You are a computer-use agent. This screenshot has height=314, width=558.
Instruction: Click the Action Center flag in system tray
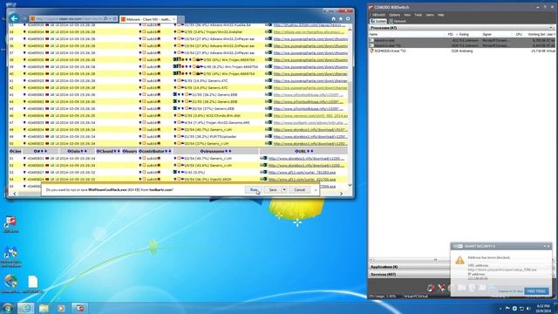pos(507,309)
